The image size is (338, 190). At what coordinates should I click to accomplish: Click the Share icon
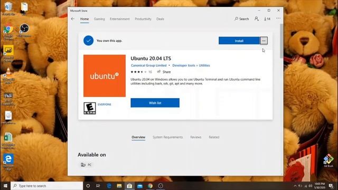click(159, 72)
